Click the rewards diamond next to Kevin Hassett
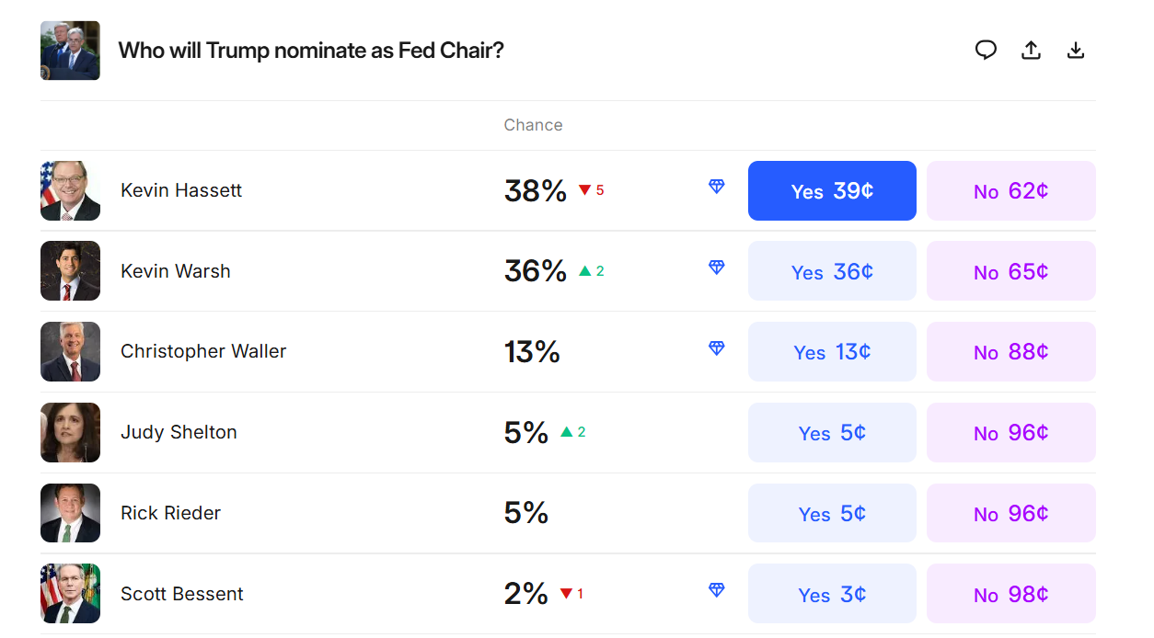 716,187
